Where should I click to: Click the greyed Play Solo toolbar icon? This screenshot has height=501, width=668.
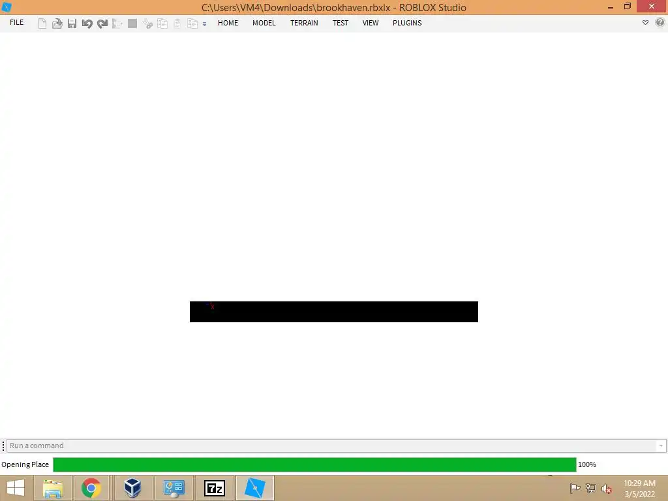[x=117, y=23]
